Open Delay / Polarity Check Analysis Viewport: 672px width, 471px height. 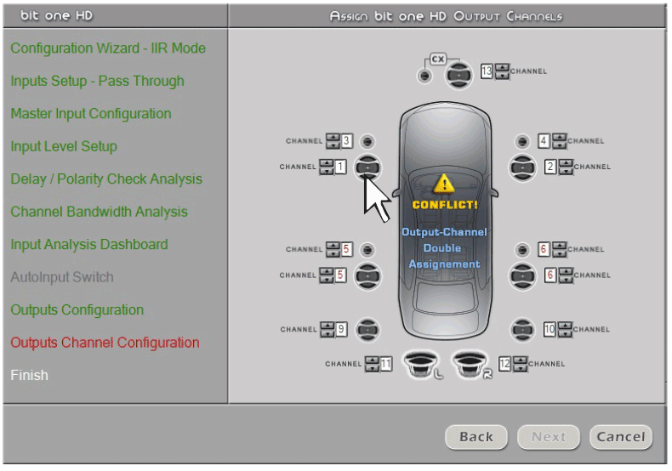[x=106, y=179]
